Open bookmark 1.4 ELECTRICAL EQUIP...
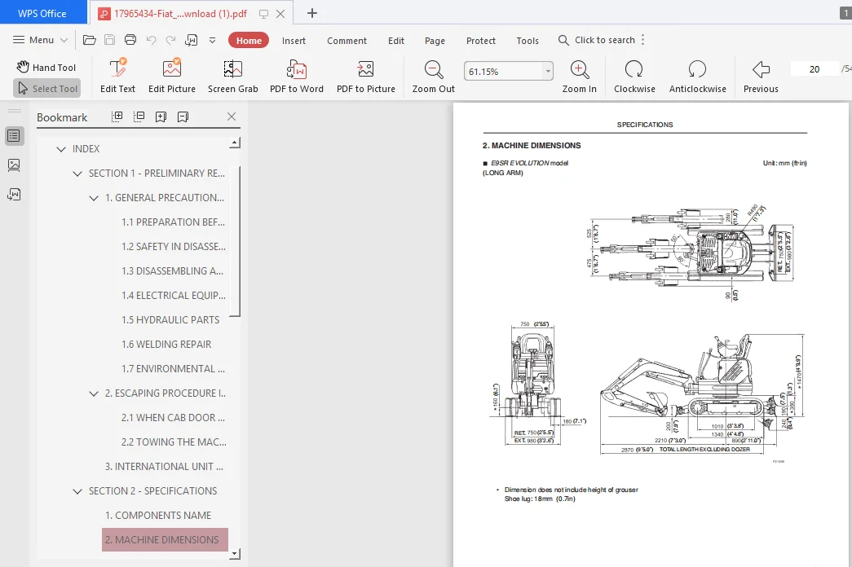 click(174, 296)
